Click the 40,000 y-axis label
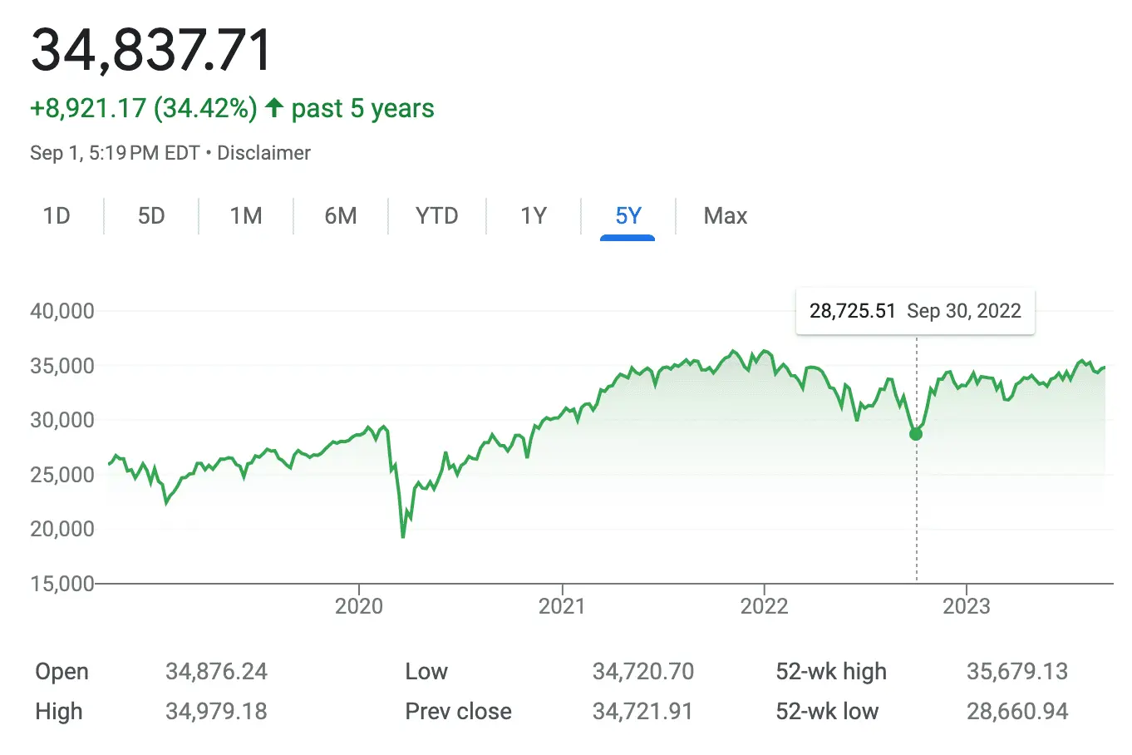Viewport: 1132px width, 755px height. (62, 311)
